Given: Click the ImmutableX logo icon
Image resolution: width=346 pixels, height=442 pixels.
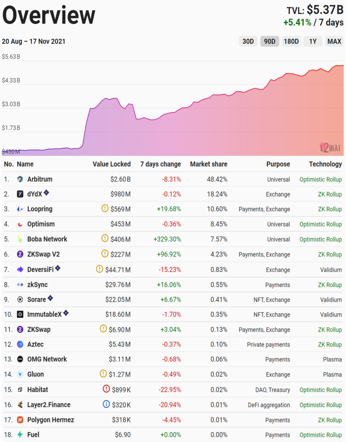Looking at the screenshot, I should click(x=20, y=314).
